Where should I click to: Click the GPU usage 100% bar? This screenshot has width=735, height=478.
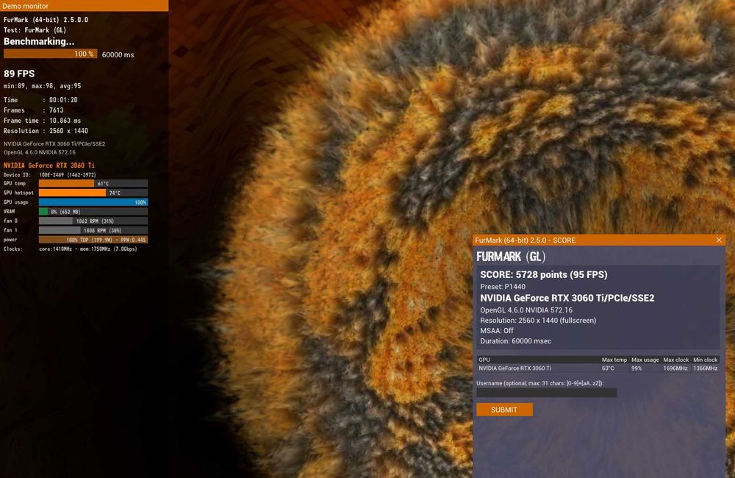point(93,202)
